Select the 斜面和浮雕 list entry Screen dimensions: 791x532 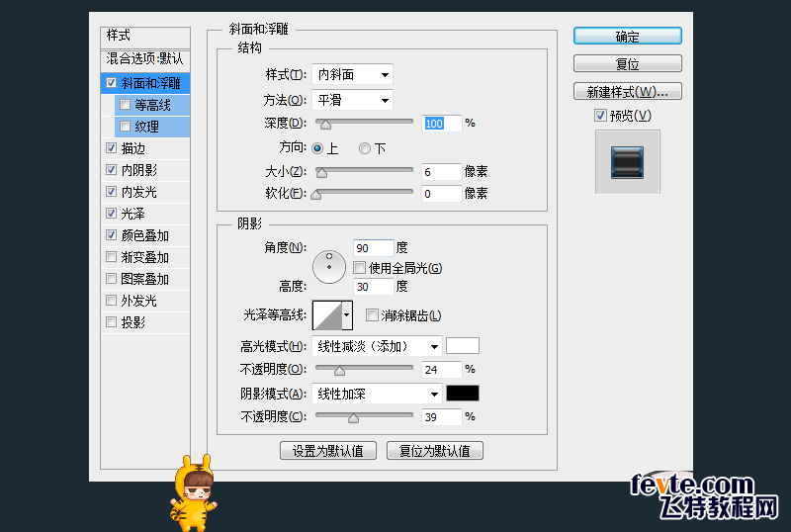coord(145,83)
